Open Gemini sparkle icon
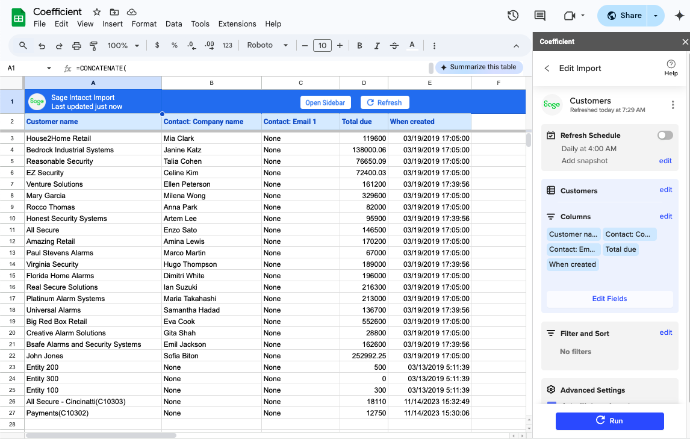Viewport: 690px width, 439px height. [x=679, y=16]
